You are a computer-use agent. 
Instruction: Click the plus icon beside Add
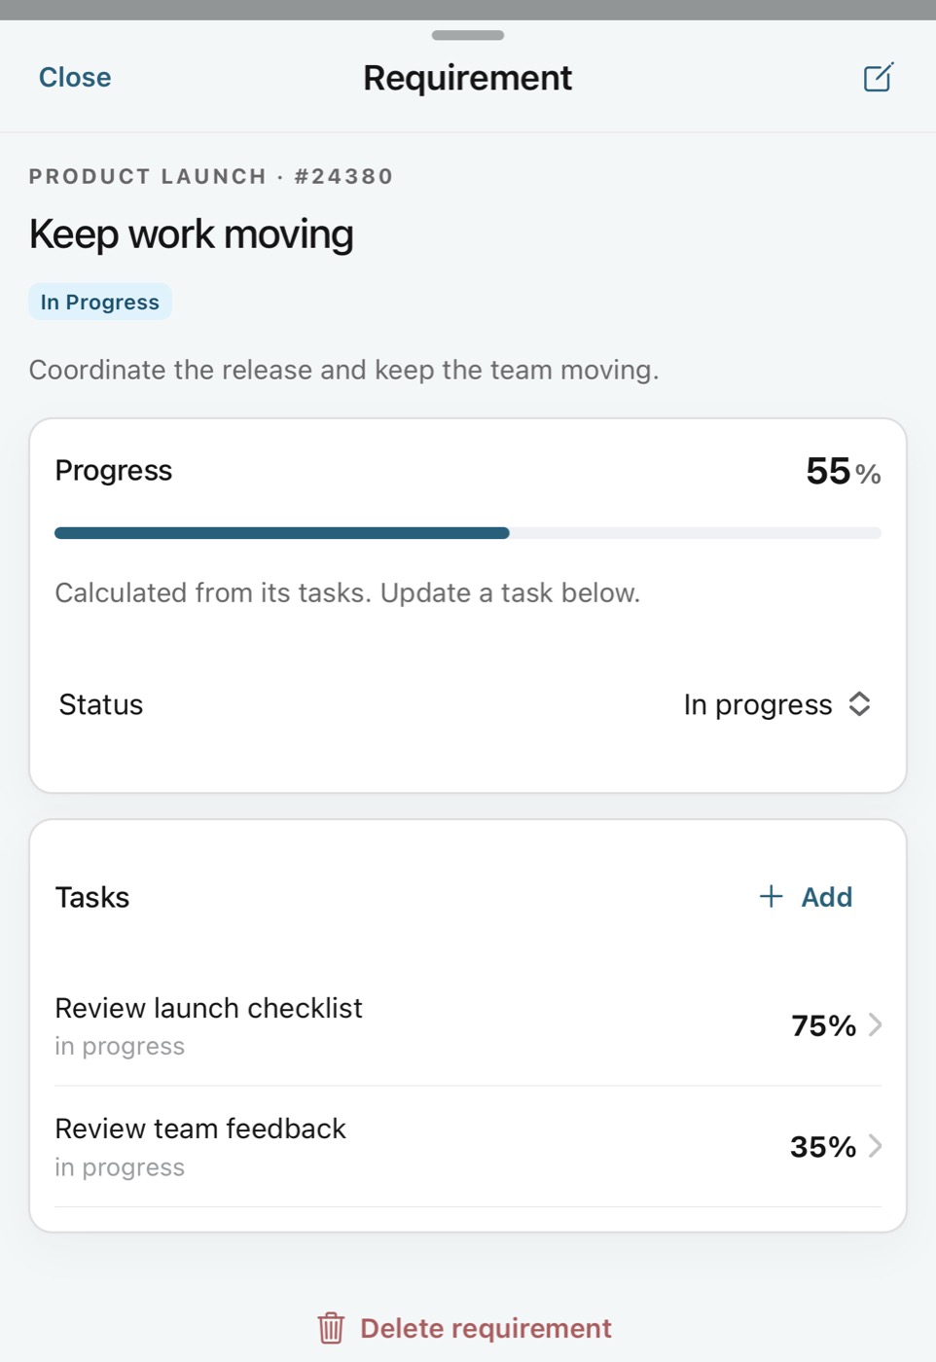pyautogui.click(x=771, y=896)
